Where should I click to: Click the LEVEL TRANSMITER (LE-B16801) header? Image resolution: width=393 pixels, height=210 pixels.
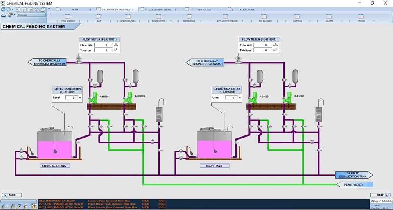[x=68, y=90]
